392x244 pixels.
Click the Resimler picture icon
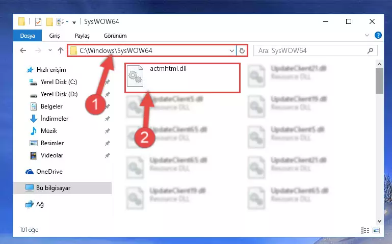[x=34, y=143]
